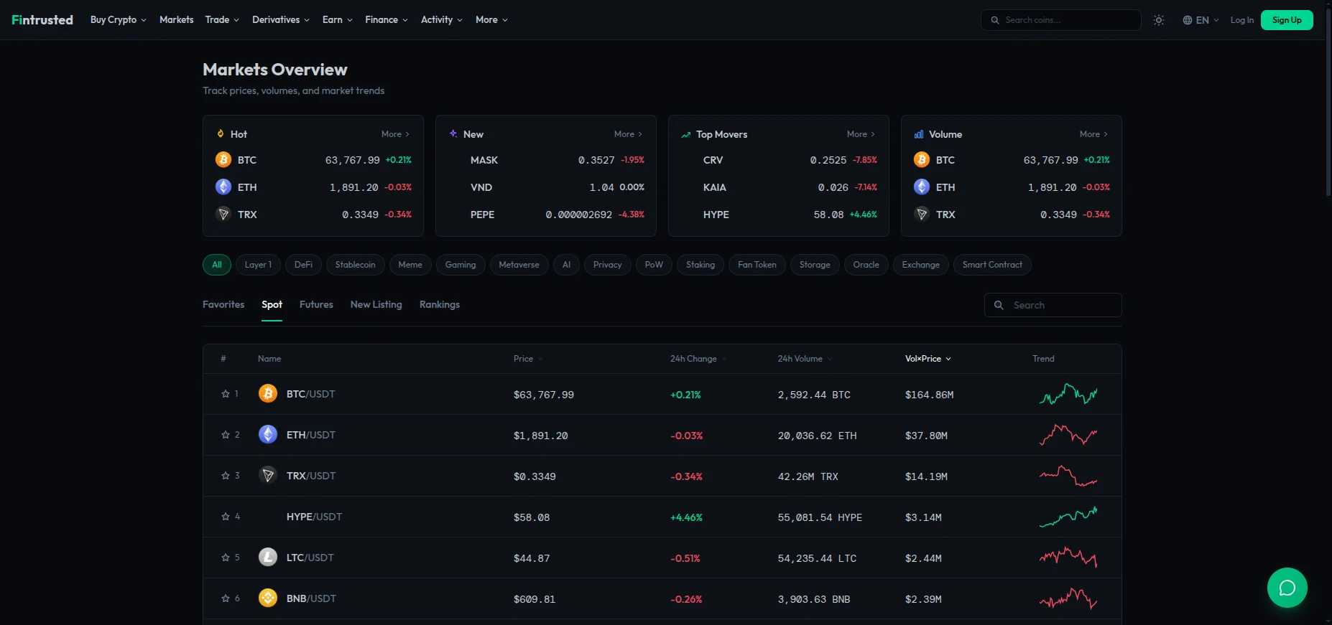Favorite ETH/USDT with the star
The height and width of the screenshot is (625, 1332).
click(226, 435)
